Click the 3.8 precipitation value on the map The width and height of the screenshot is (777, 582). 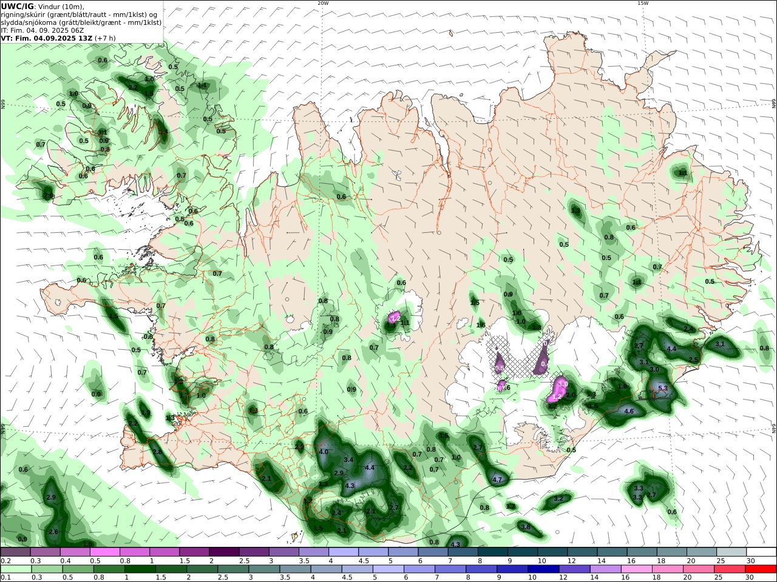pyautogui.click(x=526, y=527)
